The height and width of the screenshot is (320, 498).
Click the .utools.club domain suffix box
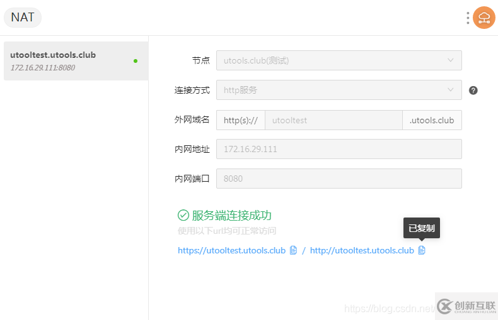(432, 120)
